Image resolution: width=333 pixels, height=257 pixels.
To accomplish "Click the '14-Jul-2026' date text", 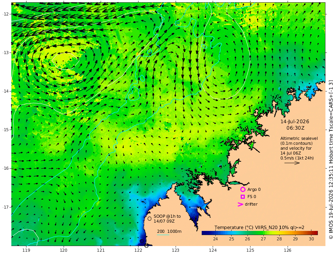I will pyautogui.click(x=295, y=121).
